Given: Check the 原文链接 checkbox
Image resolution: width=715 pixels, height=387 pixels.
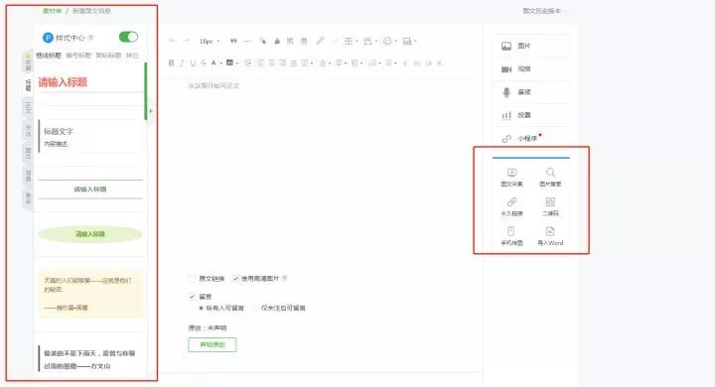Looking at the screenshot, I should click(x=192, y=279).
